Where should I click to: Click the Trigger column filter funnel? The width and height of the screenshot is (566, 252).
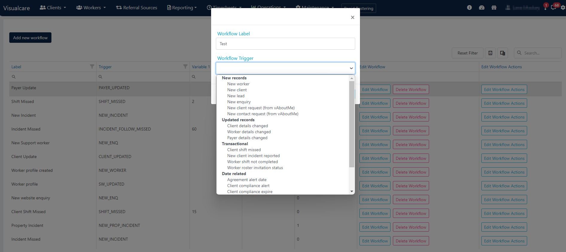click(x=185, y=66)
